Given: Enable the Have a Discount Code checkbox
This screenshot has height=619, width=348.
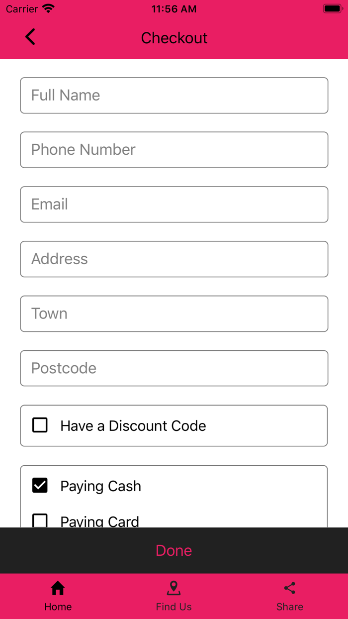Looking at the screenshot, I should (x=40, y=425).
